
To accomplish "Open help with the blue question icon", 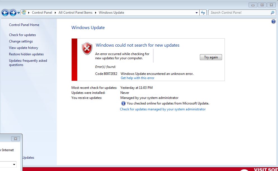I will [274, 22].
